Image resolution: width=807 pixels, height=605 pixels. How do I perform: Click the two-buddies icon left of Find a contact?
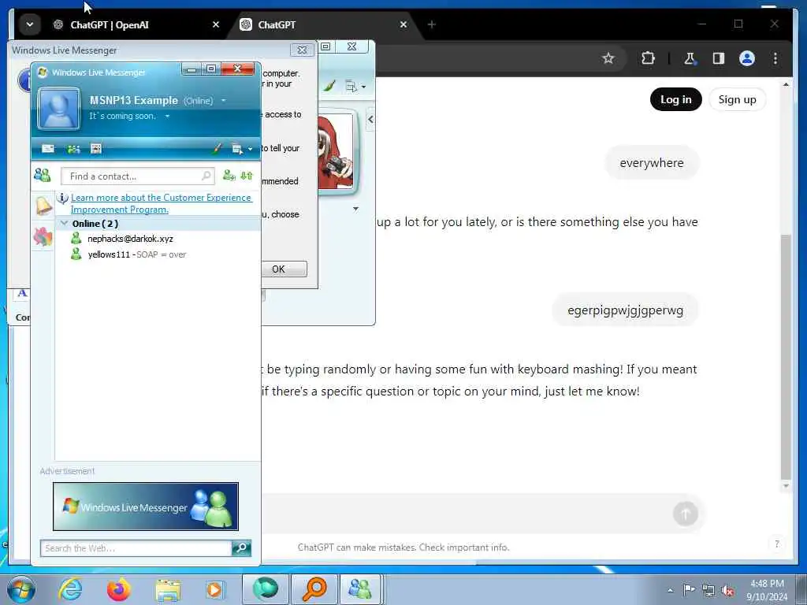(x=43, y=176)
